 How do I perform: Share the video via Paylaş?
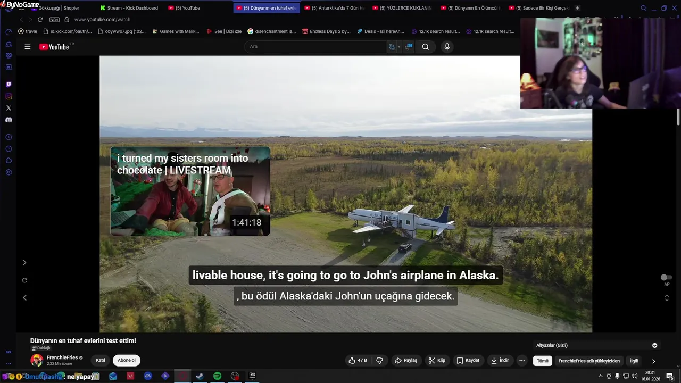coord(405,360)
